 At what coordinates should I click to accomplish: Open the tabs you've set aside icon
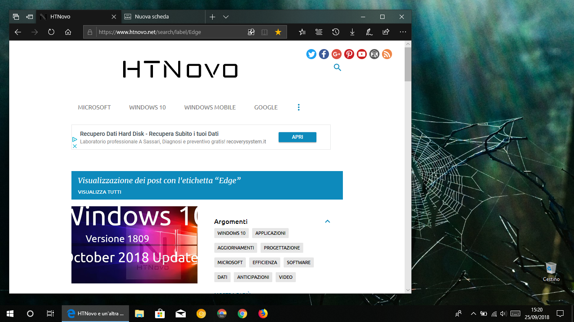(x=16, y=17)
